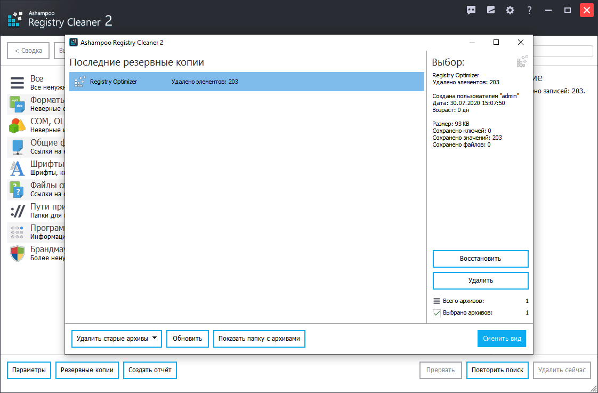Click the dialog's small app icon
Viewport: 598px width, 393px height.
[x=73, y=42]
